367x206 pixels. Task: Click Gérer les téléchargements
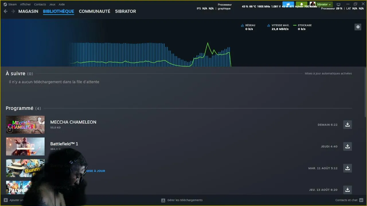click(185, 200)
